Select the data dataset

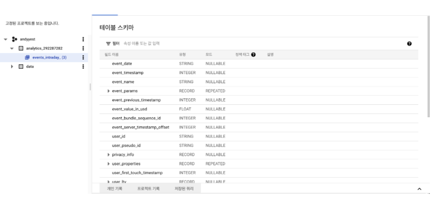(x=30, y=66)
